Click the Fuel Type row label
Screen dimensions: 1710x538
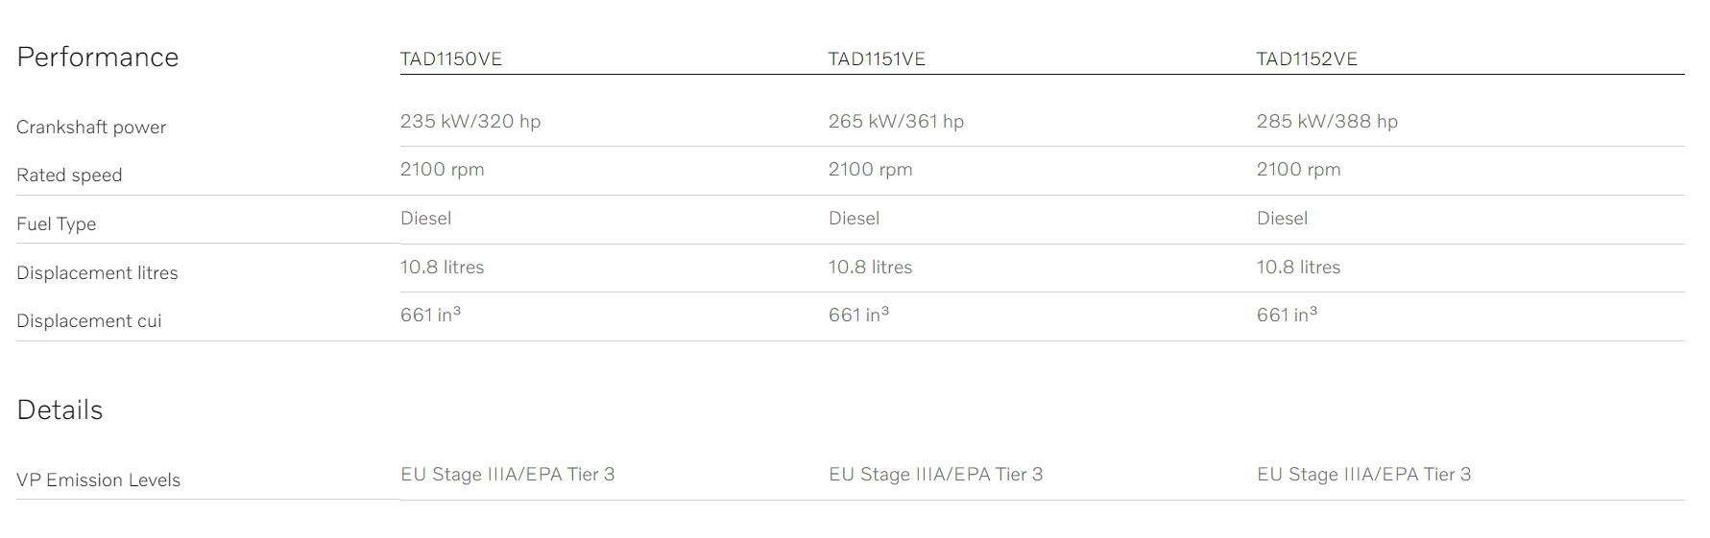tap(57, 224)
